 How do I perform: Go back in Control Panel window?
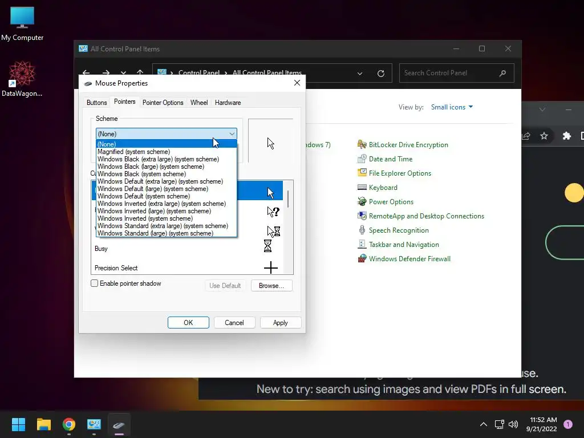pyautogui.click(x=86, y=72)
